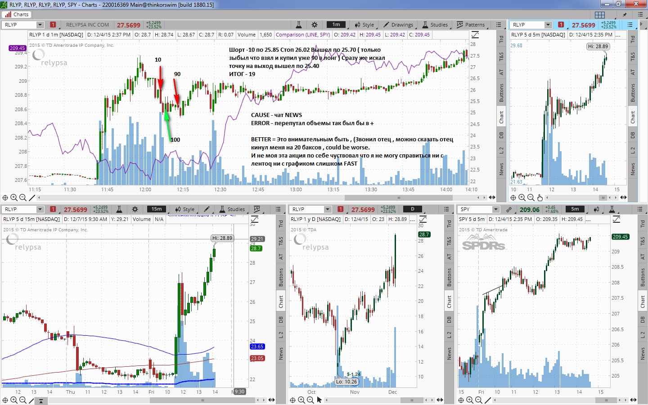Viewport: 648px width, 405px height.
Task: Switch to the Charts tab
Action: point(17,14)
